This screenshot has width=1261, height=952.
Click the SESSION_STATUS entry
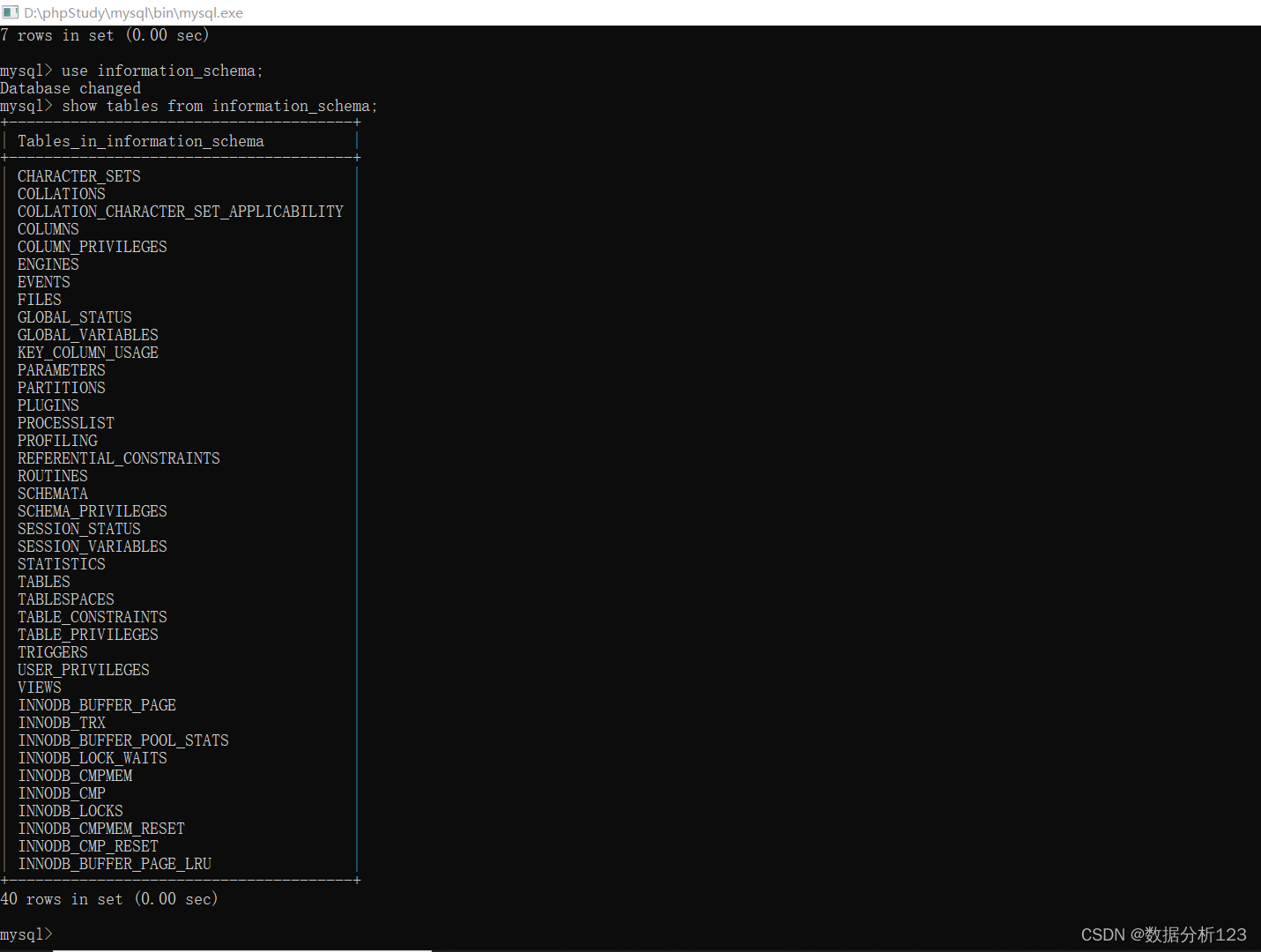point(79,529)
